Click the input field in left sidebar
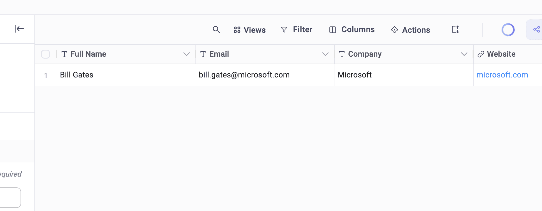This screenshot has height=211, width=542. tap(10, 198)
